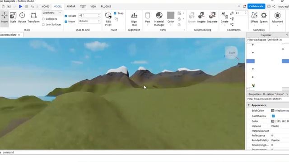Open the Material Manager

tap(159, 19)
